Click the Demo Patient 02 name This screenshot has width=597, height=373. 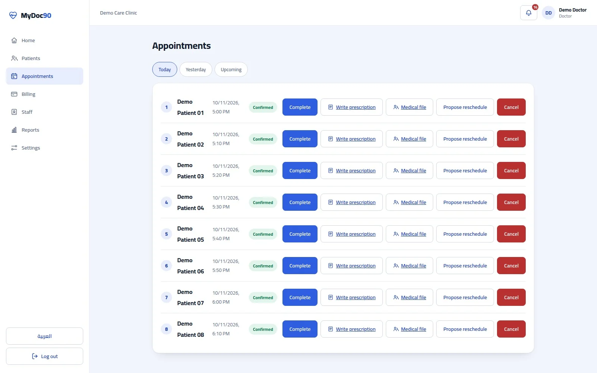coord(190,139)
